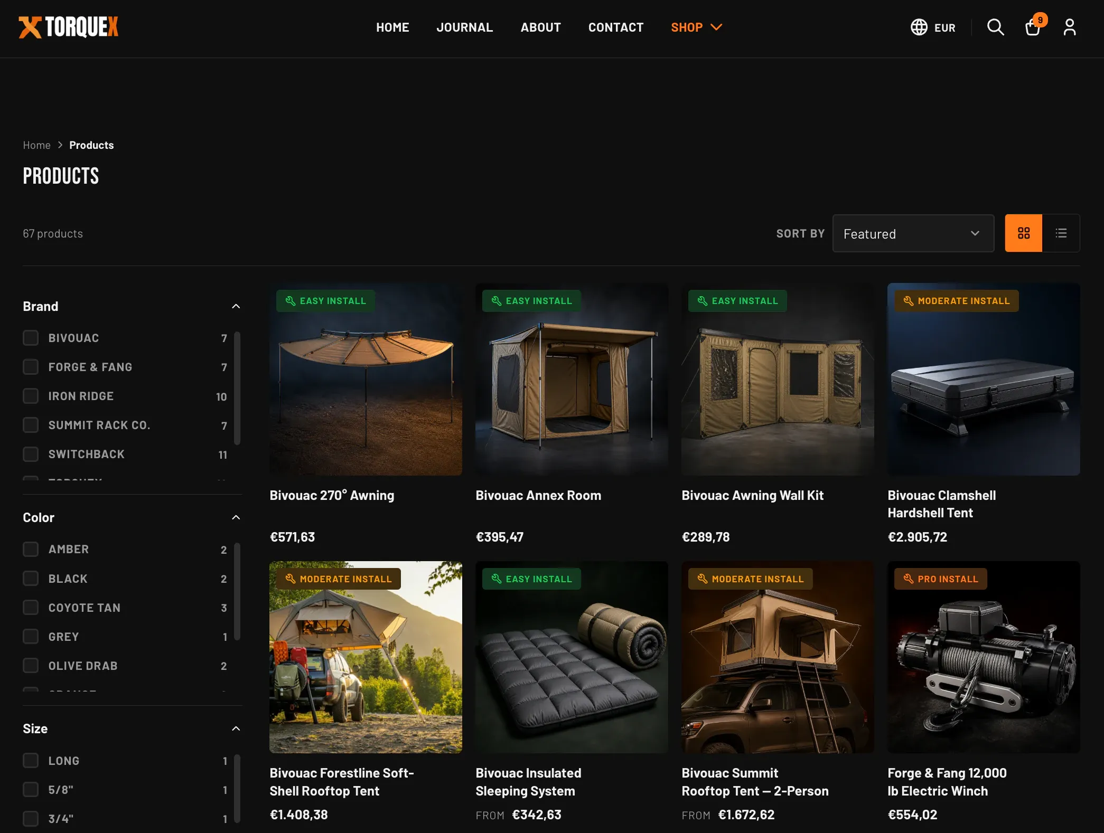Click the 67 products count text
Image resolution: width=1104 pixels, height=833 pixels.
click(53, 233)
